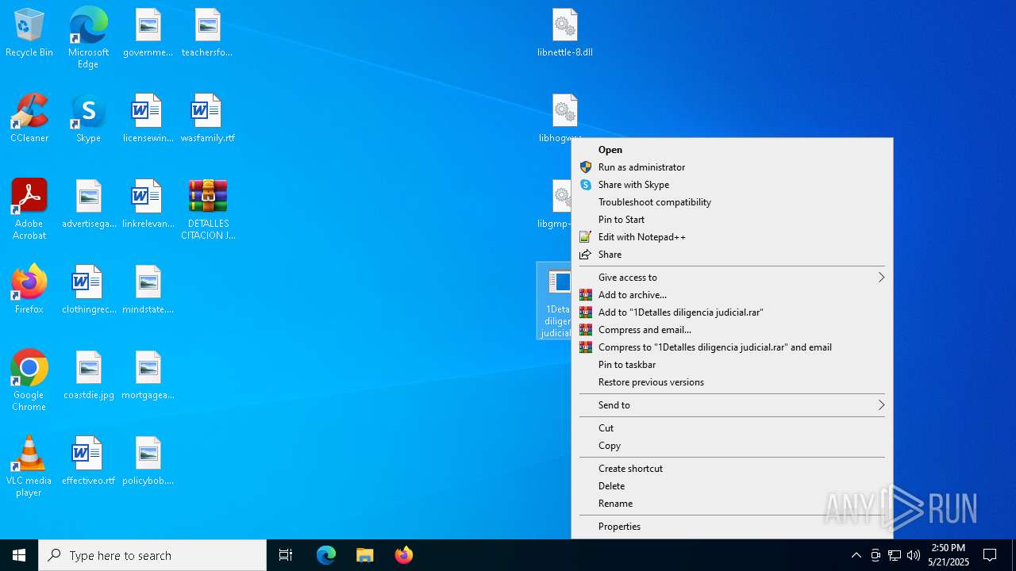Select the 1Detalles diligencia judicial file icon
1016x571 pixels.
[x=555, y=301]
